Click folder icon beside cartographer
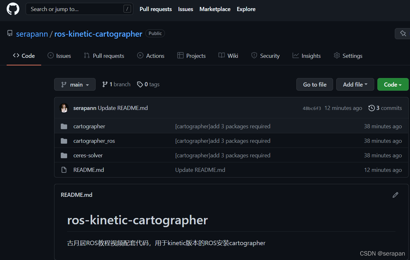Screen dimensions: 410x260 (64, 126)
